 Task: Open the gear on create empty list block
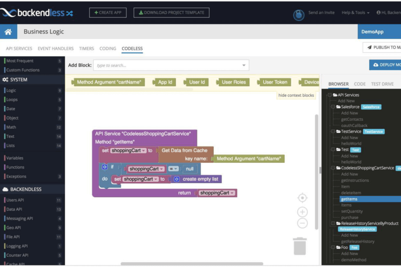176,179
